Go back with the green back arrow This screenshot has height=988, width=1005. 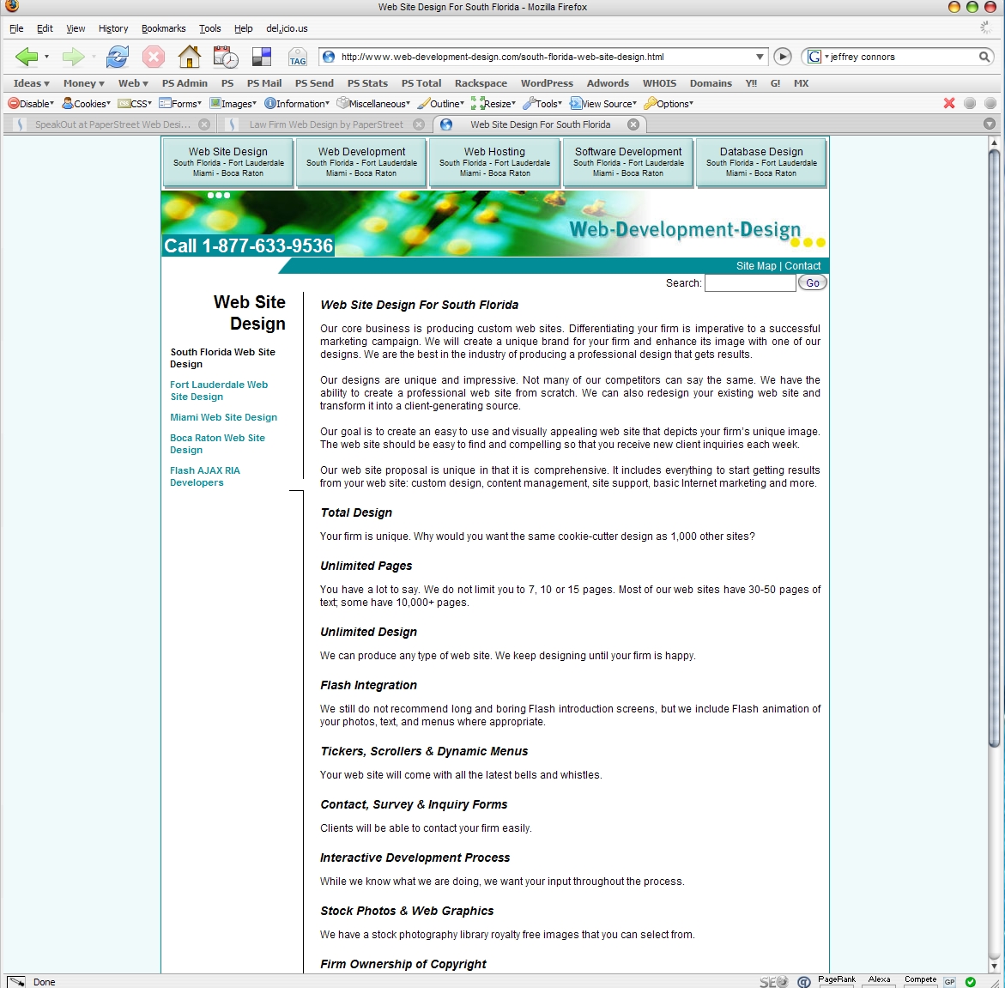tap(27, 57)
